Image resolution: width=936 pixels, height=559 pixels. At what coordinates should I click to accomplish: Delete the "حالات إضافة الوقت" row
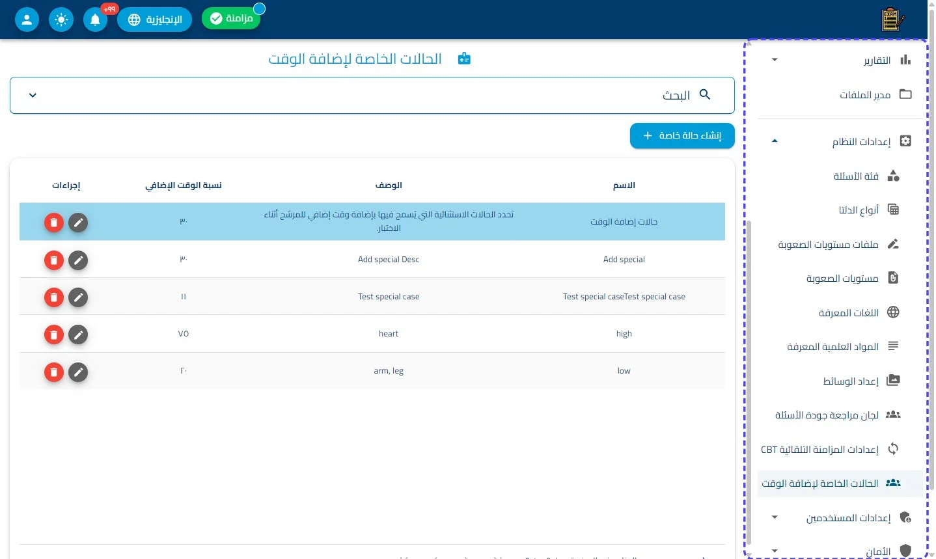pos(54,223)
